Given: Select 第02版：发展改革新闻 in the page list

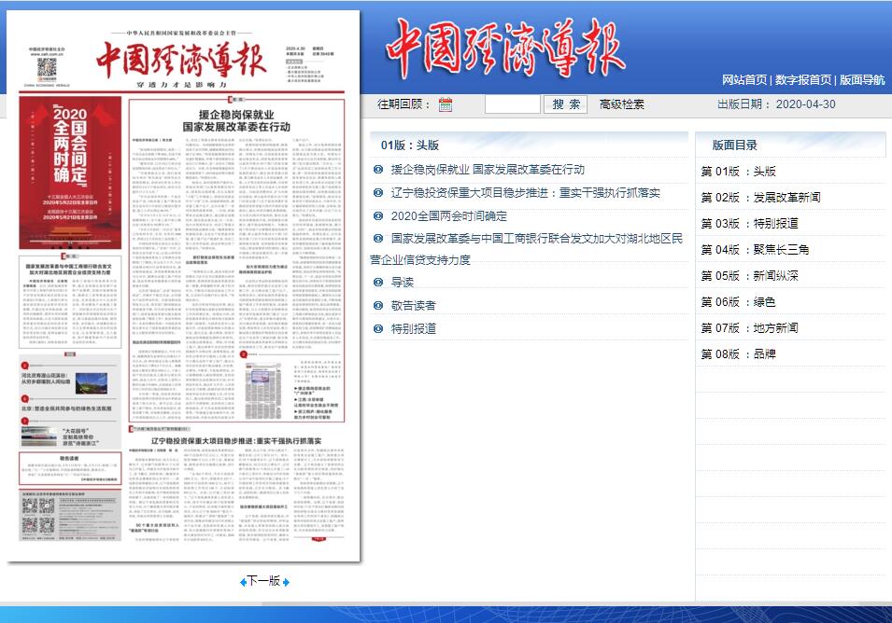Looking at the screenshot, I should 760,198.
